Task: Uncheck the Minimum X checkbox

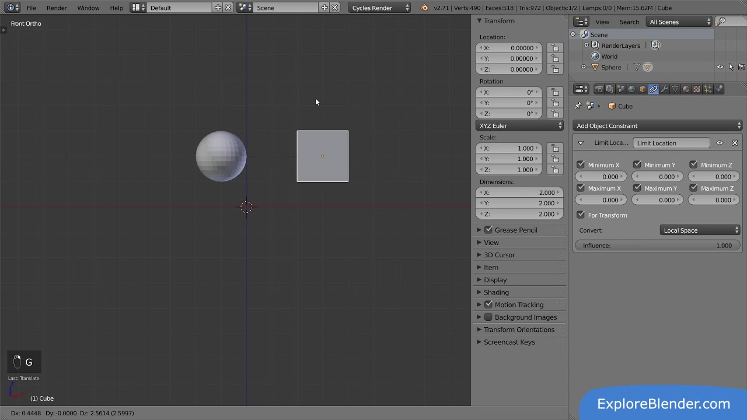Action: coord(581,165)
